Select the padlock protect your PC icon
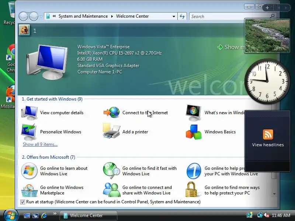 [191, 189]
